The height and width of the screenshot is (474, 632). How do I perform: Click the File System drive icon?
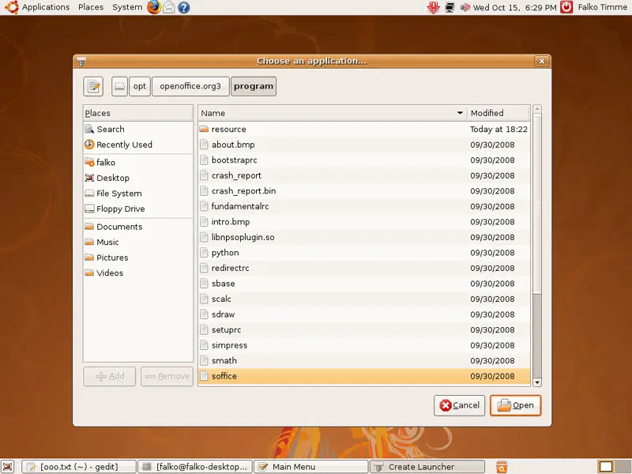click(x=89, y=194)
